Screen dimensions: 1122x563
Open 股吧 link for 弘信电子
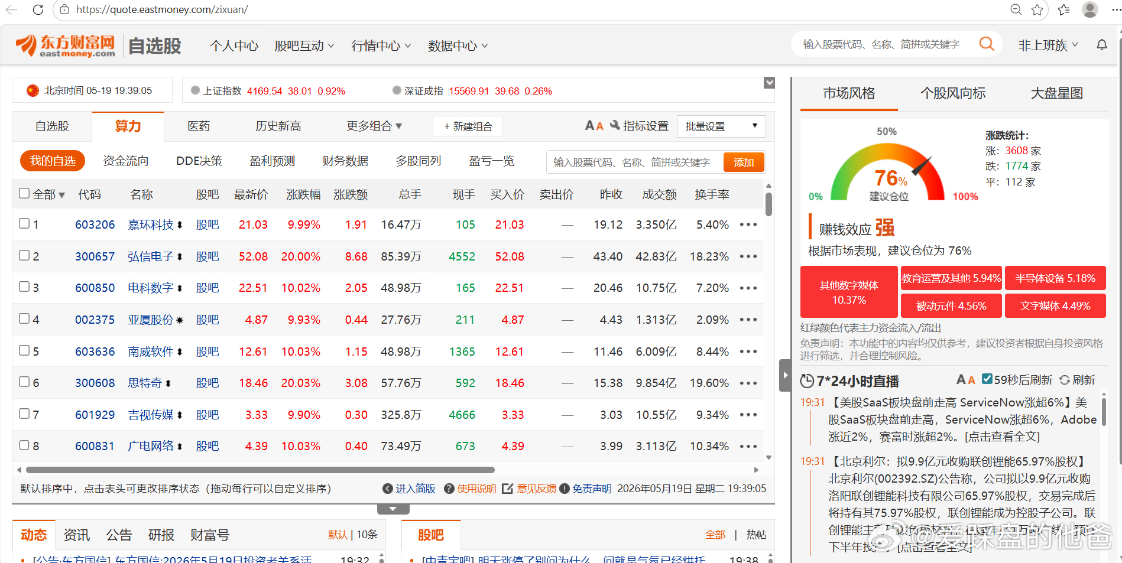(x=207, y=256)
